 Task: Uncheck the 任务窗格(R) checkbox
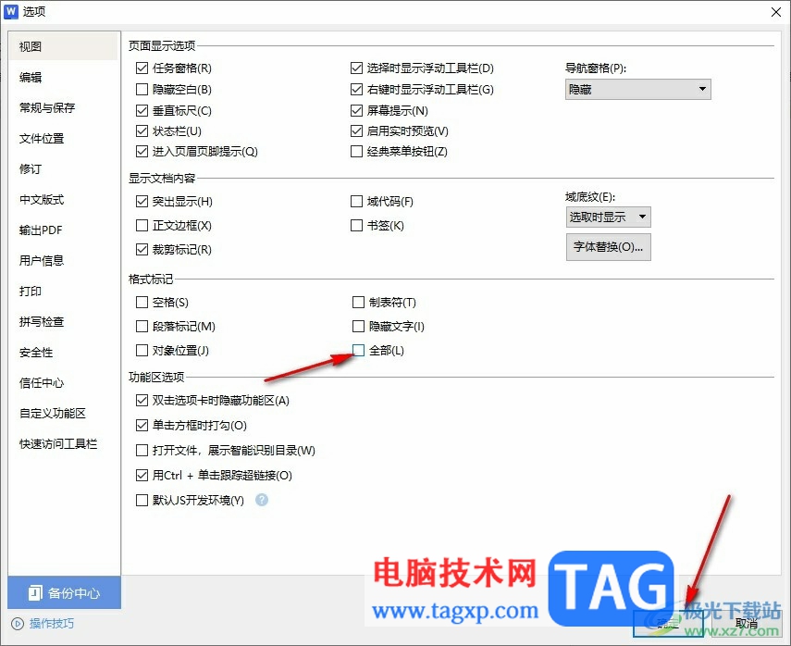[142, 68]
